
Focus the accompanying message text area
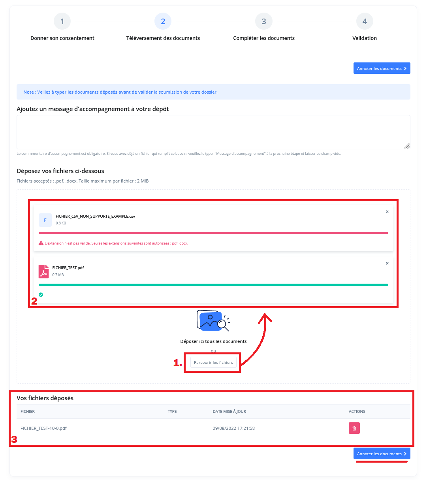coord(213,132)
